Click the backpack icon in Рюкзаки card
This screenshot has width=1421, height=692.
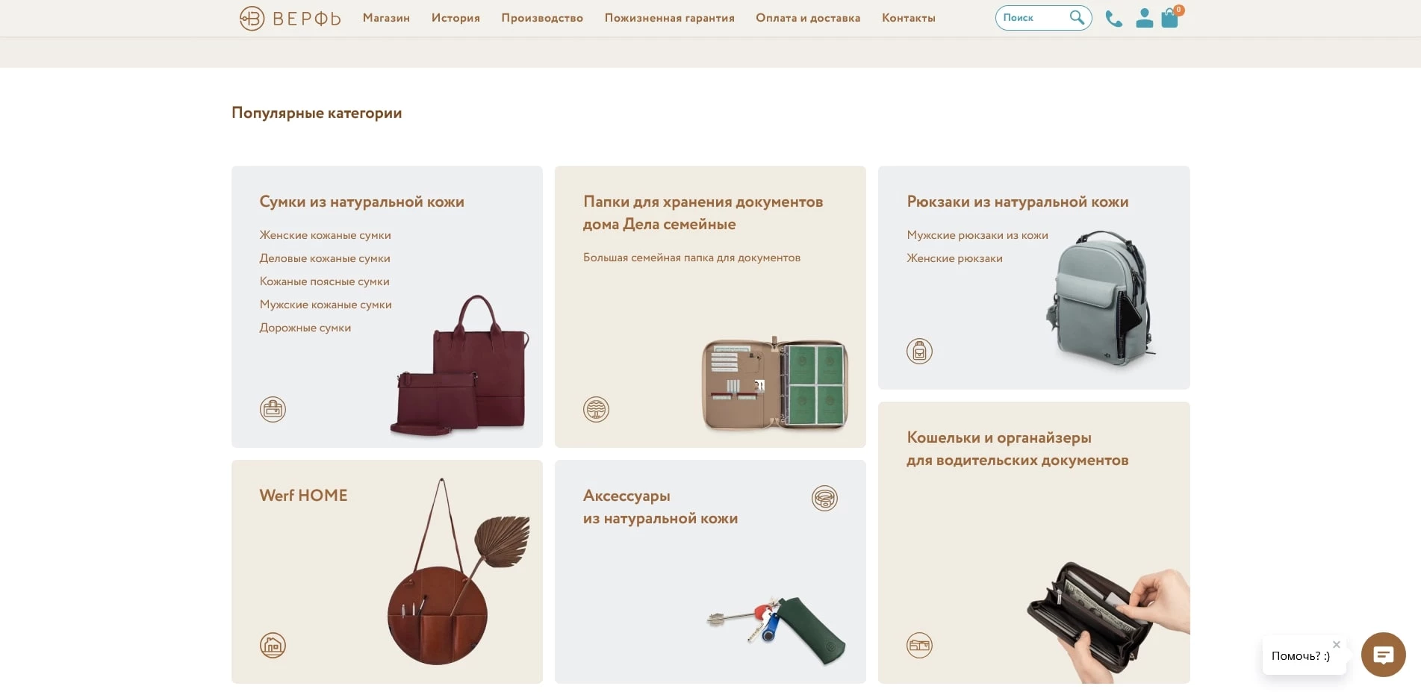point(919,351)
